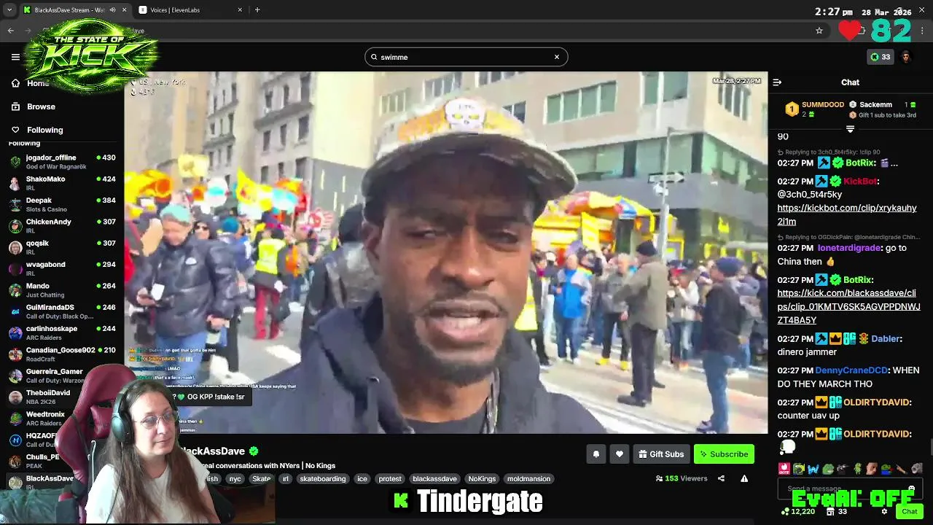This screenshot has width=933, height=525.
Task: Collapse the chat panel arrow icon
Action: click(777, 82)
